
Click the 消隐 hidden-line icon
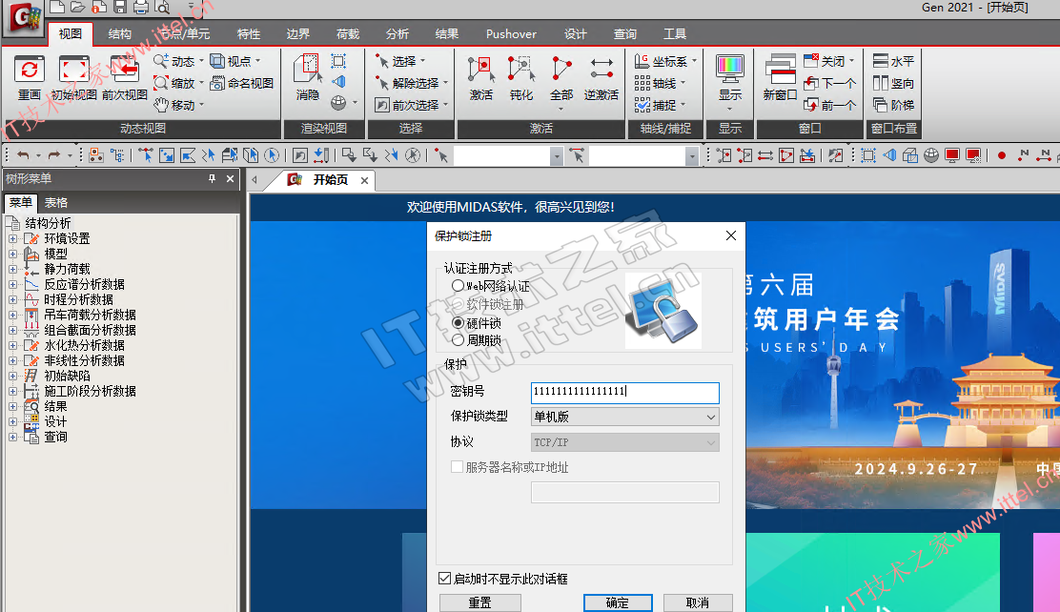[x=308, y=69]
